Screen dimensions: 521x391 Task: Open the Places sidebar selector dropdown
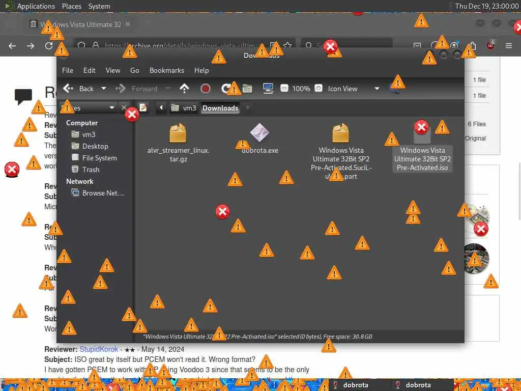(x=88, y=108)
